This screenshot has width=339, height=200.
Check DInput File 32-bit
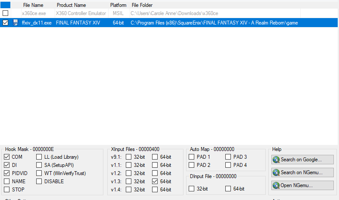[x=192, y=189]
